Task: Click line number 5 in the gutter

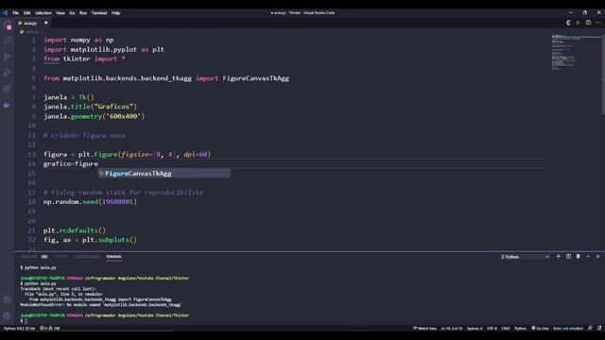Action: pyautogui.click(x=33, y=78)
